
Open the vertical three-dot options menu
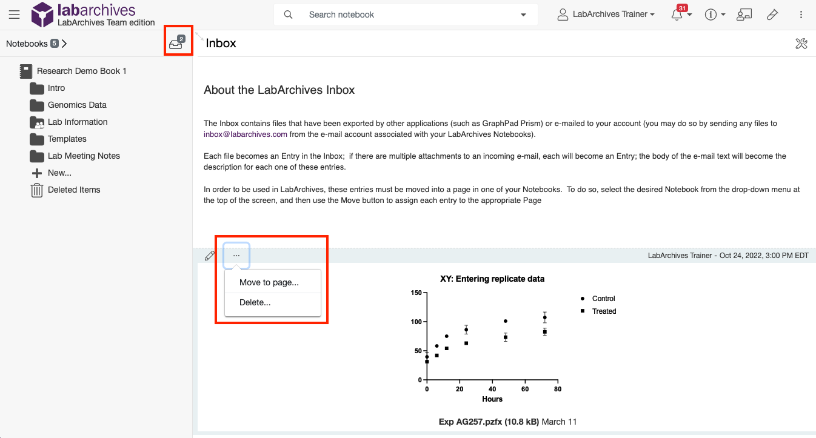[x=801, y=15]
